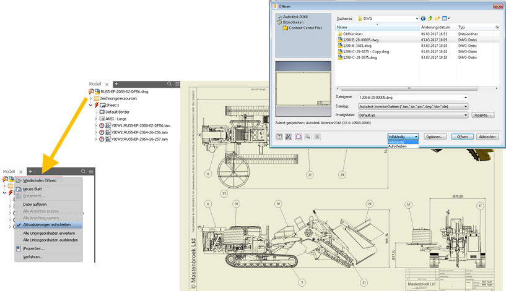This screenshot has height=291, width=506.
Task: Select the RUSS-EP-2058-02-DF56.dwg root node
Action: point(124,91)
